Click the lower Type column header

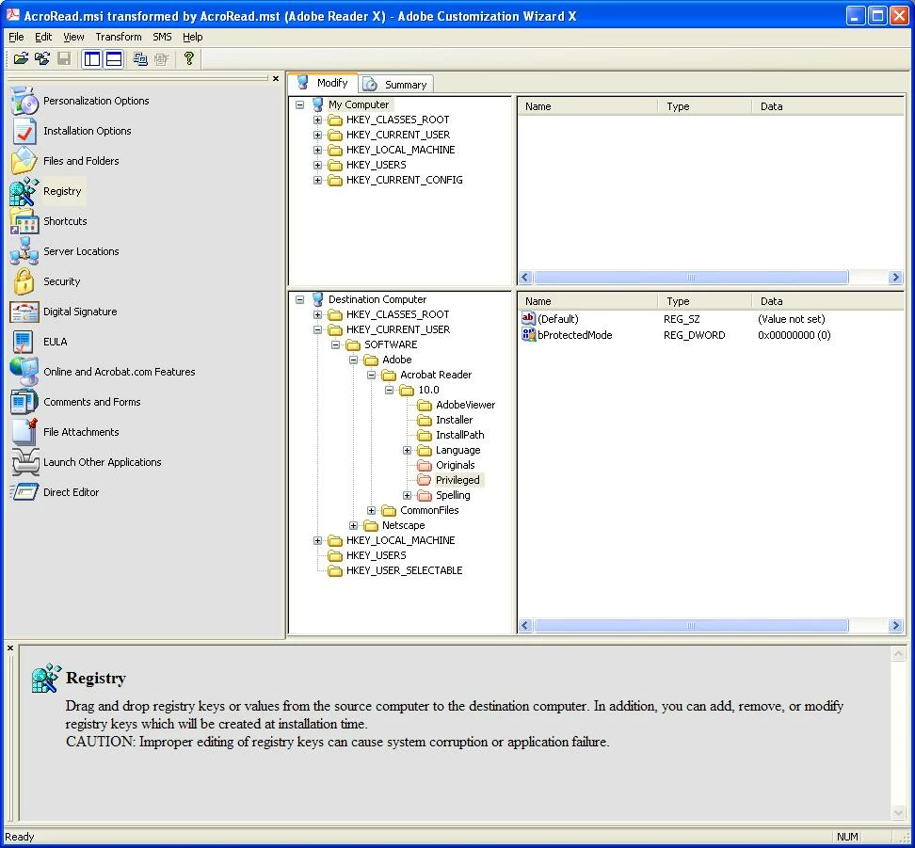click(705, 301)
